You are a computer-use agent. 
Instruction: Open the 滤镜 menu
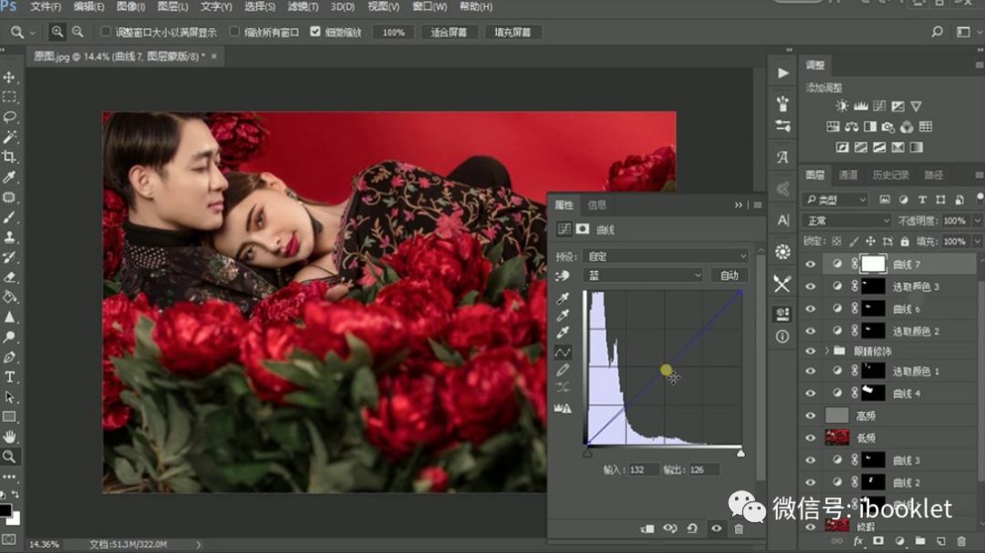[x=303, y=7]
